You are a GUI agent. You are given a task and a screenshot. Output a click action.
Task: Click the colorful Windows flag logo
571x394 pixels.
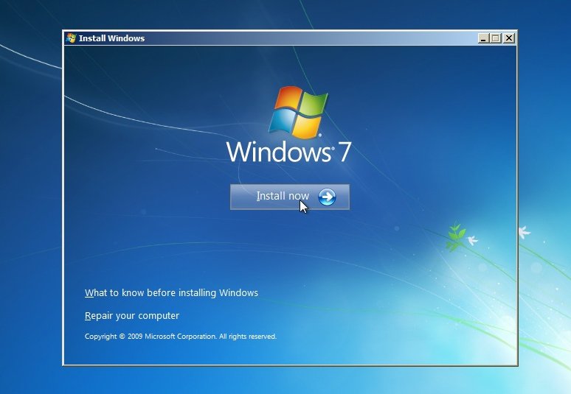point(298,113)
